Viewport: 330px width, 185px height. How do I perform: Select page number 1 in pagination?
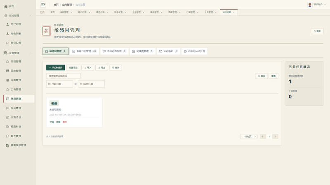tap(269, 136)
